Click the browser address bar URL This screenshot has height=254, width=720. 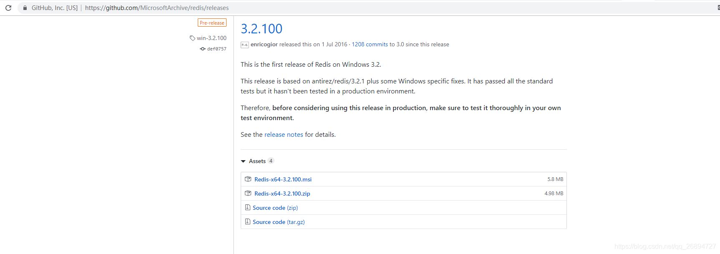(157, 8)
